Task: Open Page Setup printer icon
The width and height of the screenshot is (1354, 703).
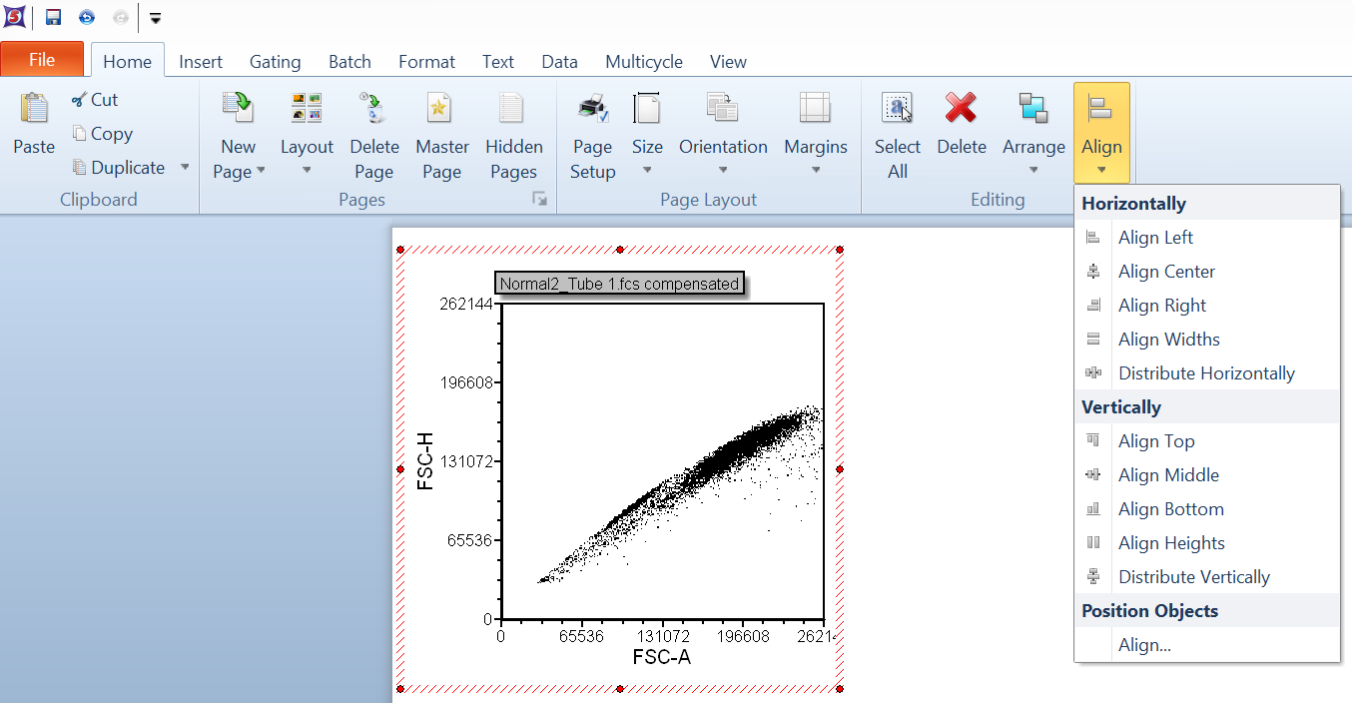Action: tap(592, 108)
